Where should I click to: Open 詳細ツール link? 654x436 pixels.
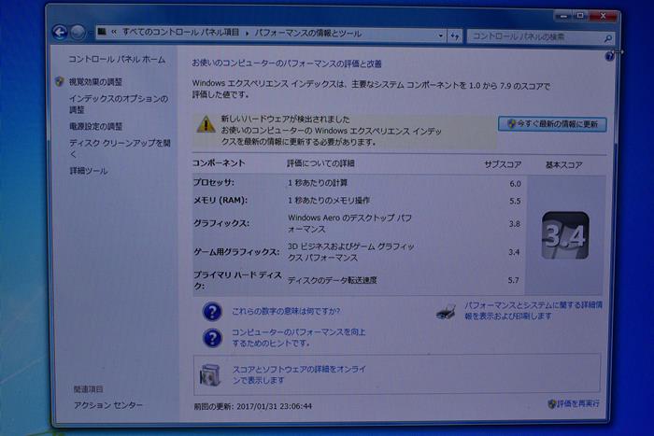(x=89, y=171)
